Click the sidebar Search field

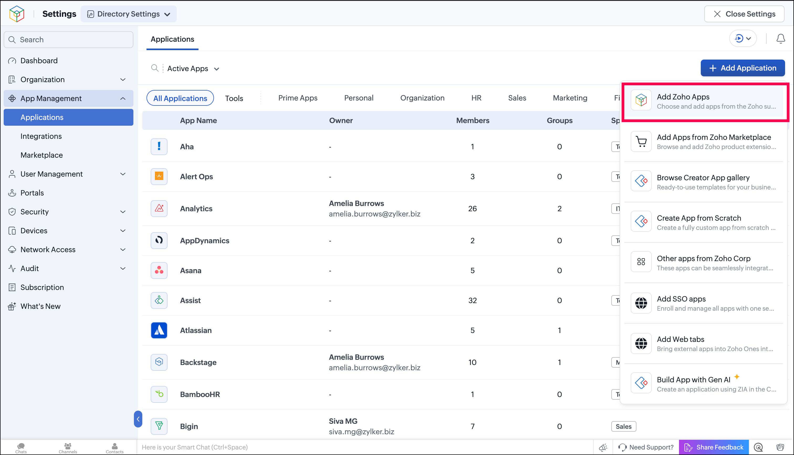click(x=69, y=39)
